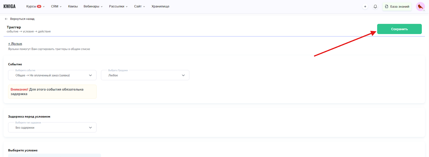Expand the event selection dropdown

coord(52,75)
